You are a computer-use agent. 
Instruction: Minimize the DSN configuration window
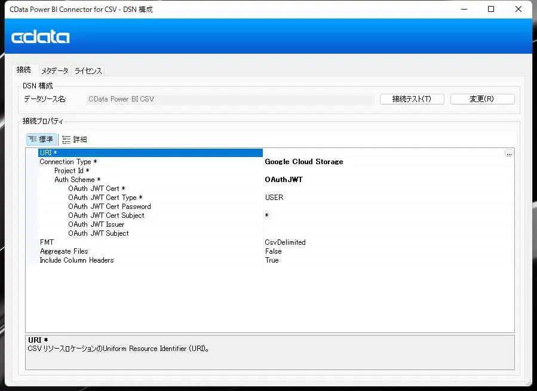pyautogui.click(x=464, y=9)
